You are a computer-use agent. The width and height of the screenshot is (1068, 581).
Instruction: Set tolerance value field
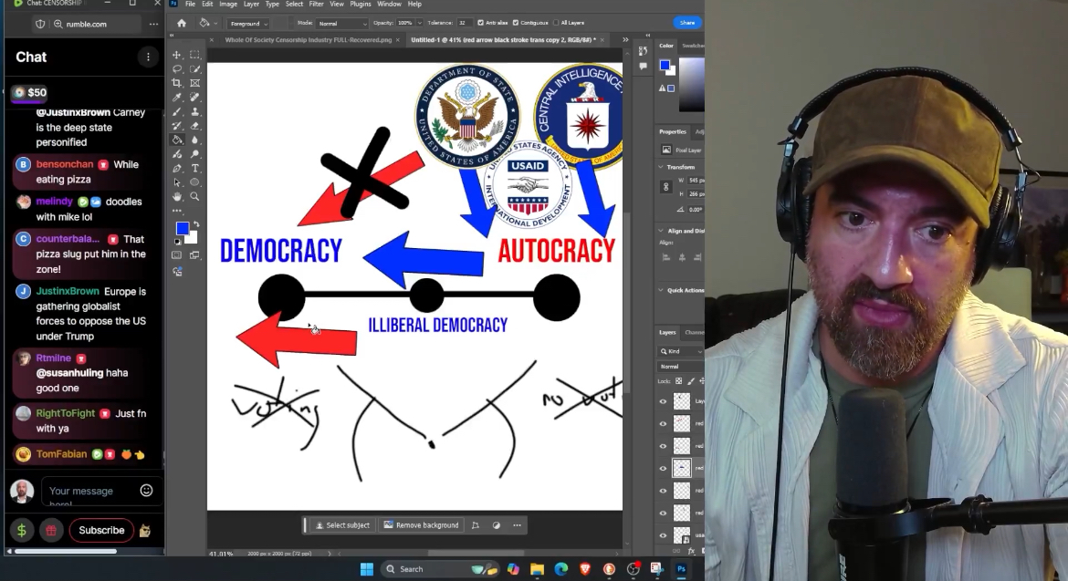tap(464, 23)
